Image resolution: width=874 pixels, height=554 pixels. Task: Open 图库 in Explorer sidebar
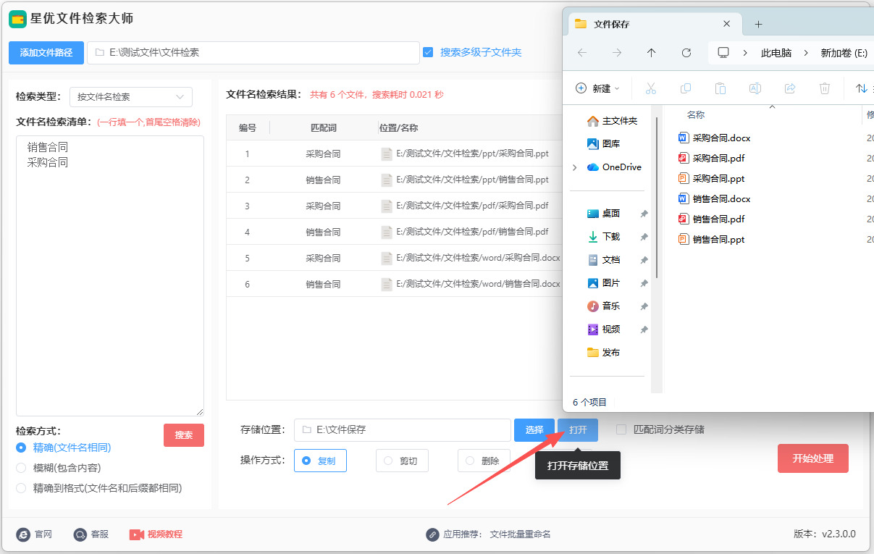tap(604, 144)
